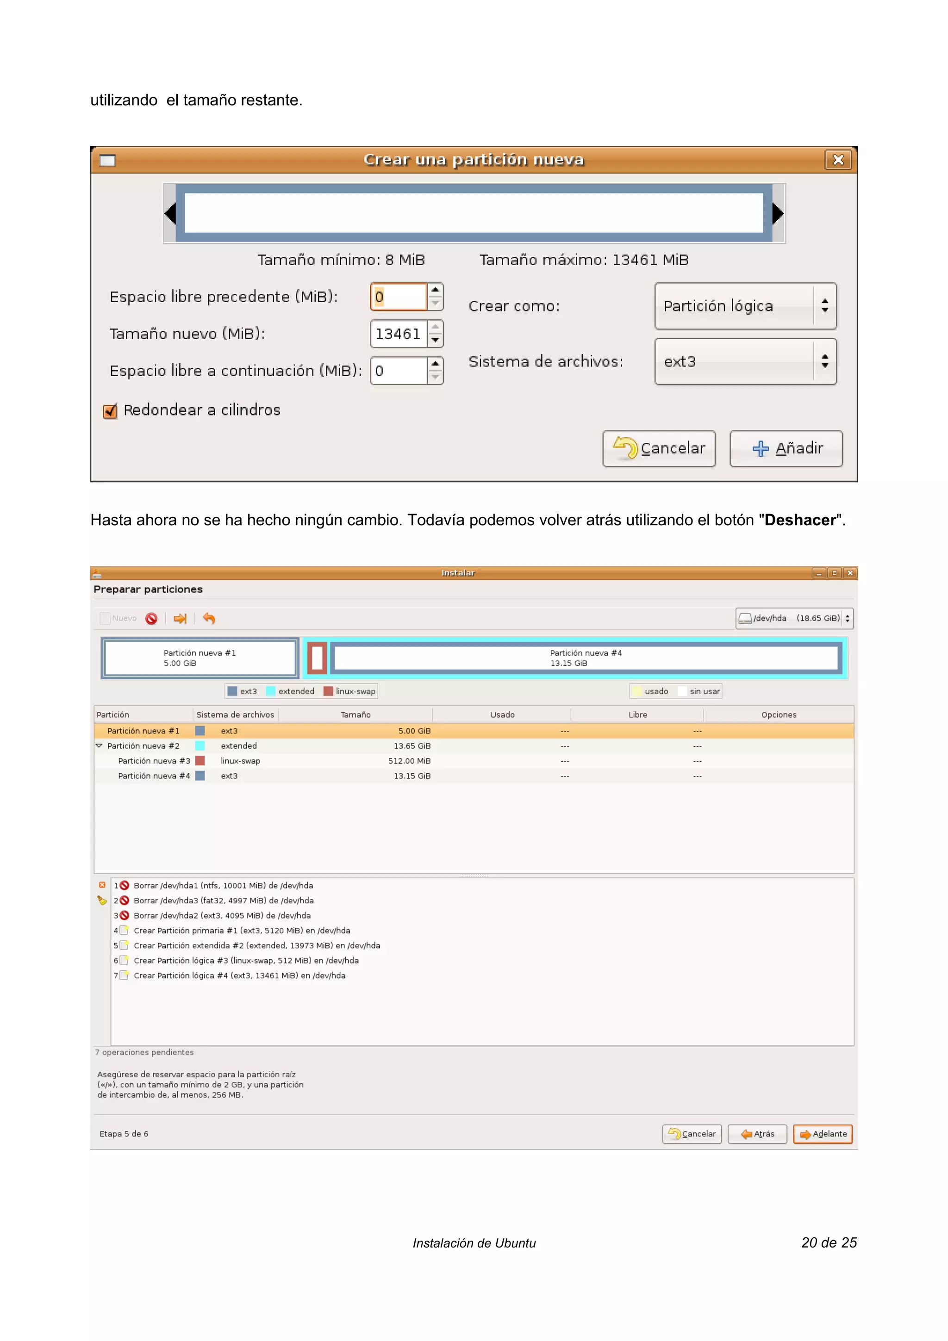Close the Crear una partición nueva dialog
Image resolution: width=948 pixels, height=1341 pixels.
point(838,160)
